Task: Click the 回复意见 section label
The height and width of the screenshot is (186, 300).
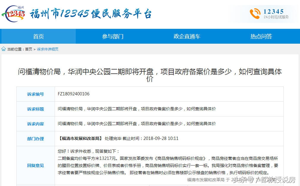Action: (x=35, y=165)
